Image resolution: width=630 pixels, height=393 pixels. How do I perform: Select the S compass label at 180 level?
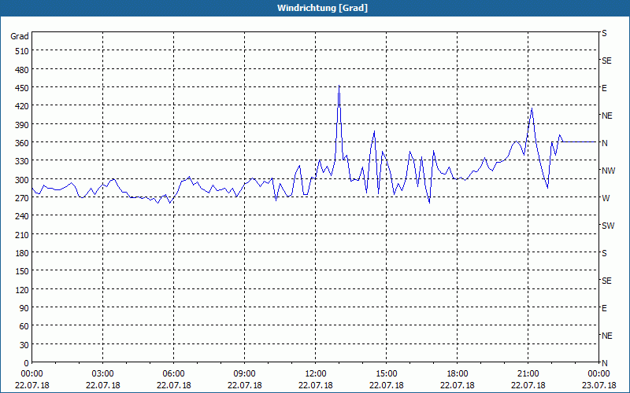tap(604, 253)
